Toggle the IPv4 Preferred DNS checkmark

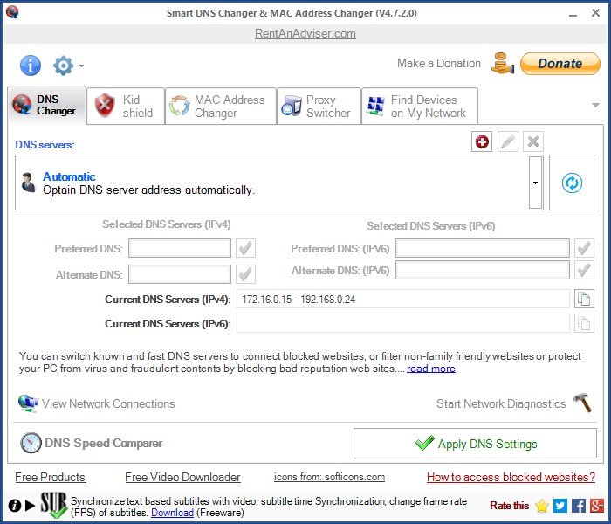[245, 248]
